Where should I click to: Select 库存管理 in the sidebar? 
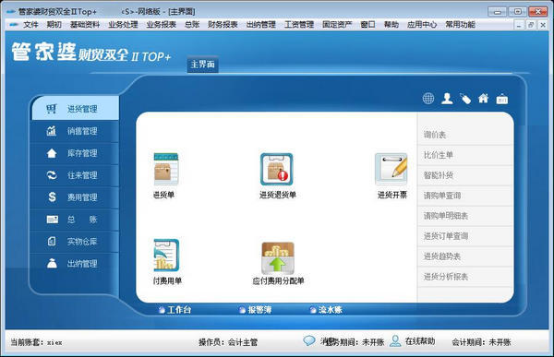click(x=75, y=153)
